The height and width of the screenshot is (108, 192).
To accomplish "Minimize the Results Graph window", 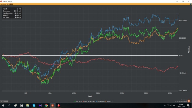I will click(177, 1).
